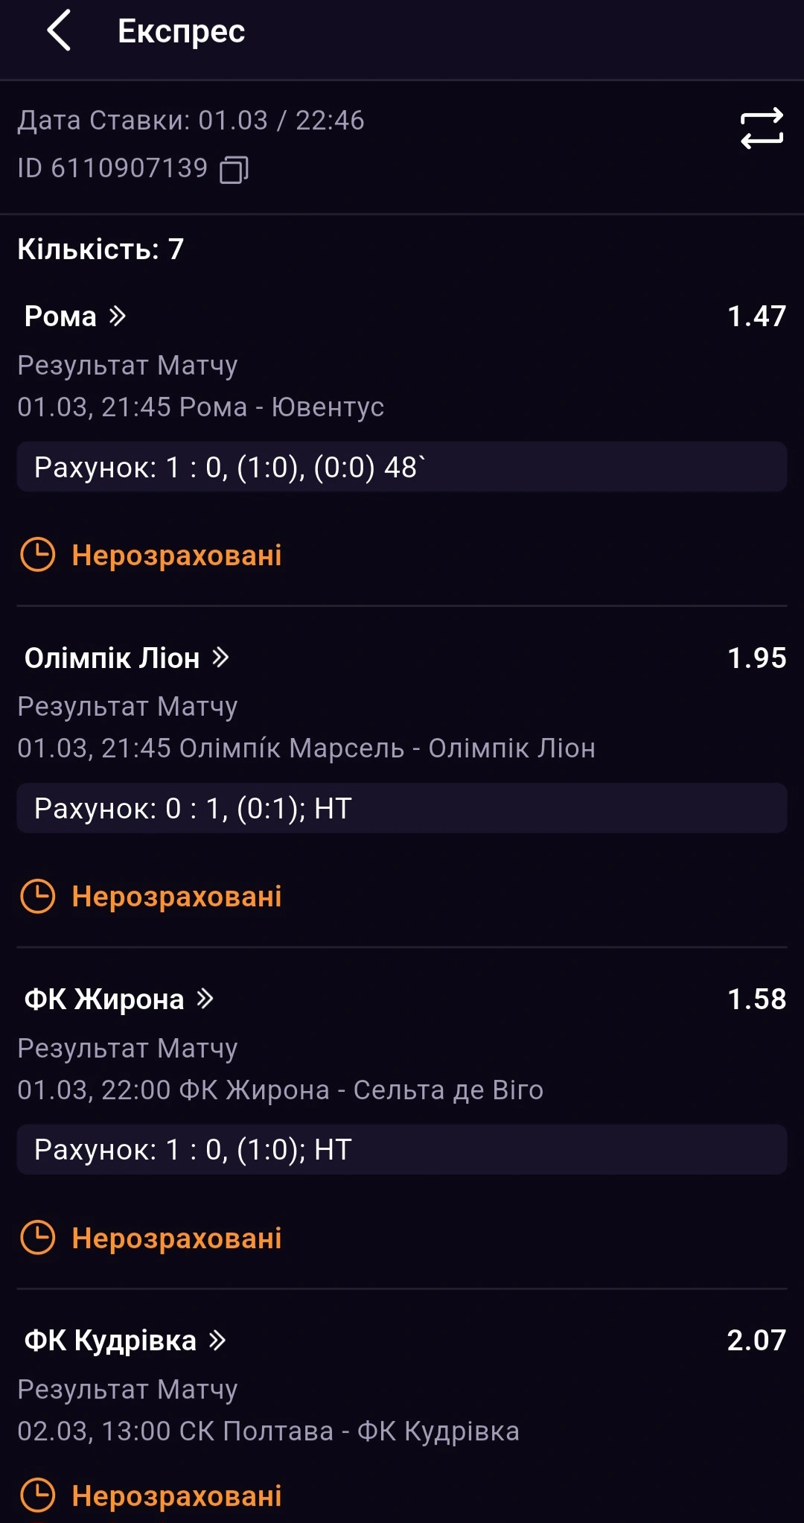Open Рома match details chevron

click(x=118, y=316)
